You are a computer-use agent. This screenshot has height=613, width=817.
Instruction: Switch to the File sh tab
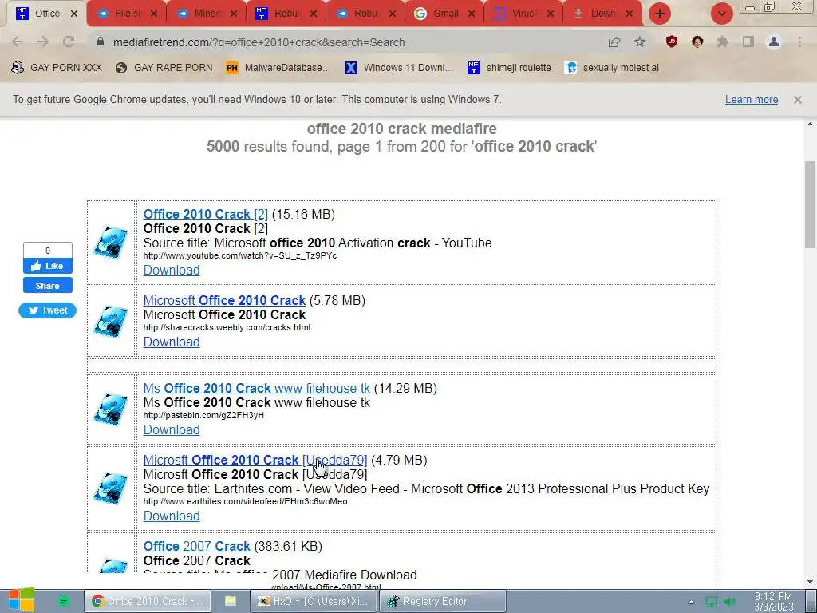click(128, 14)
